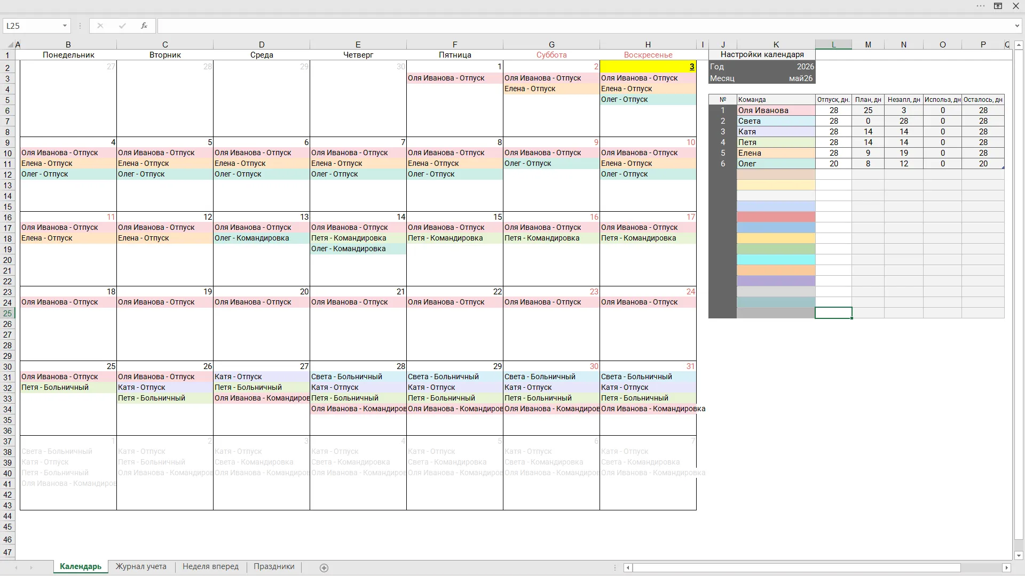The width and height of the screenshot is (1025, 576).
Task: Click the vertical scrollbar up arrow
Action: tap(1018, 45)
